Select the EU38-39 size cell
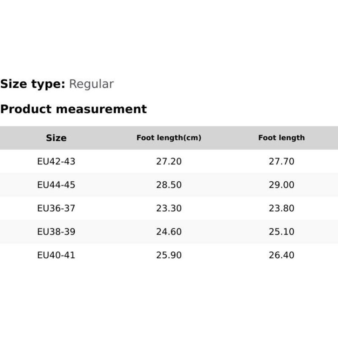This screenshot has width=338, height=338. pos(56,232)
